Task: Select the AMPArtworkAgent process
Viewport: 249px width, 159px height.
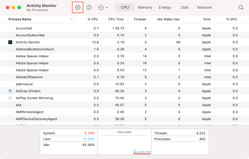Action: pos(124,112)
